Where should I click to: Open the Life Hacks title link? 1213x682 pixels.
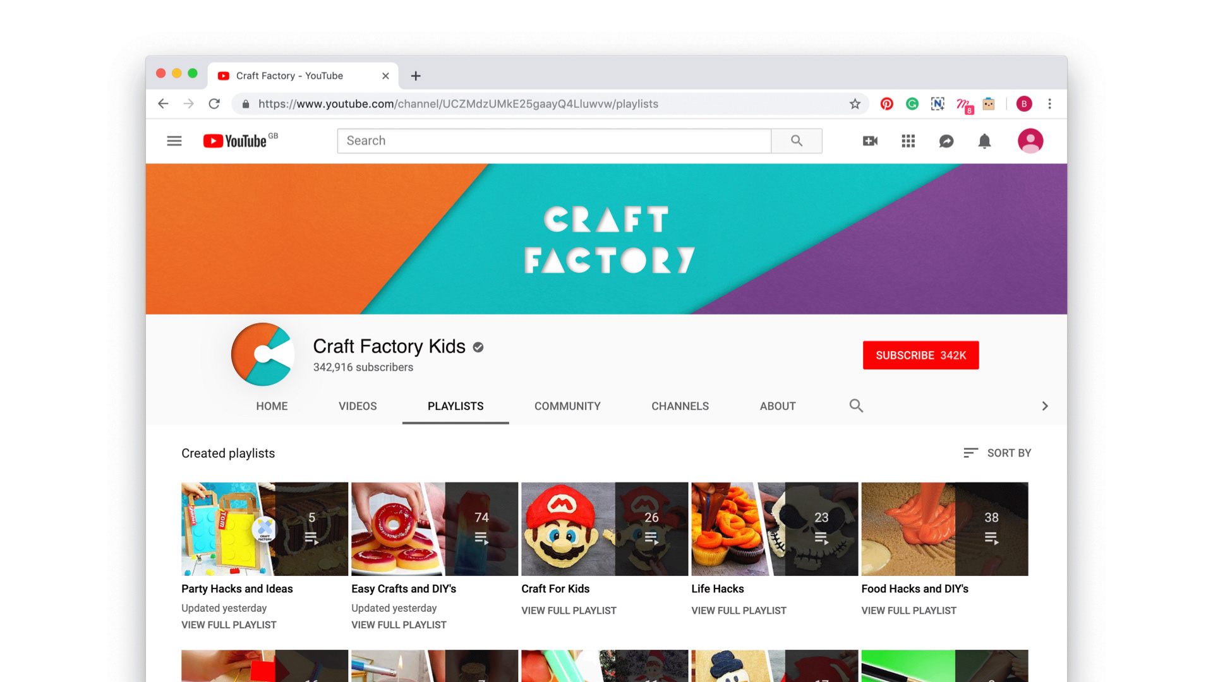[718, 589]
